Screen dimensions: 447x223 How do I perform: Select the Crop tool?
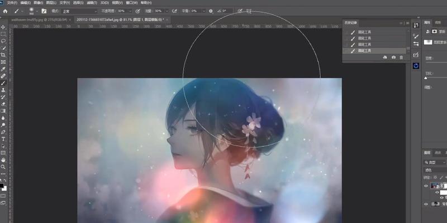pyautogui.click(x=3, y=55)
